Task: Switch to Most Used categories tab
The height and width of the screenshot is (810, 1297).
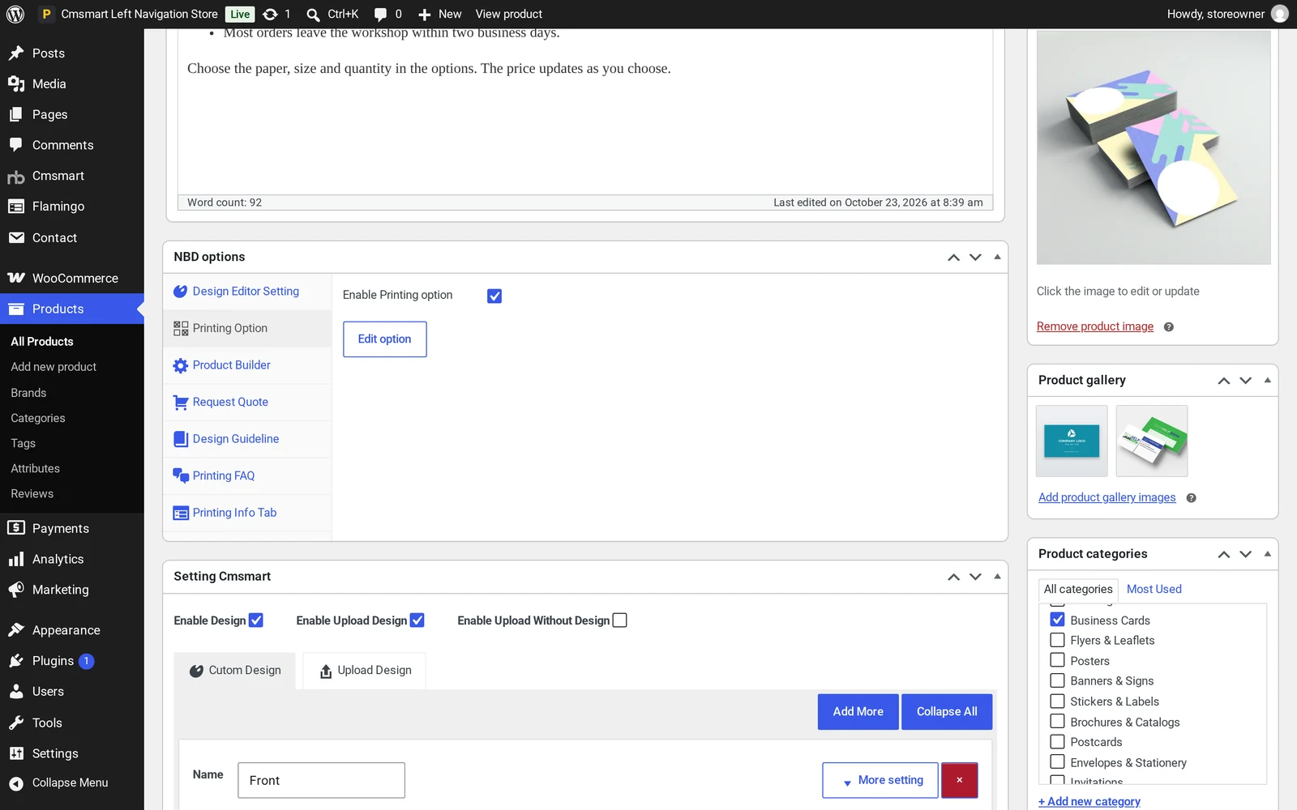Action: [1154, 589]
